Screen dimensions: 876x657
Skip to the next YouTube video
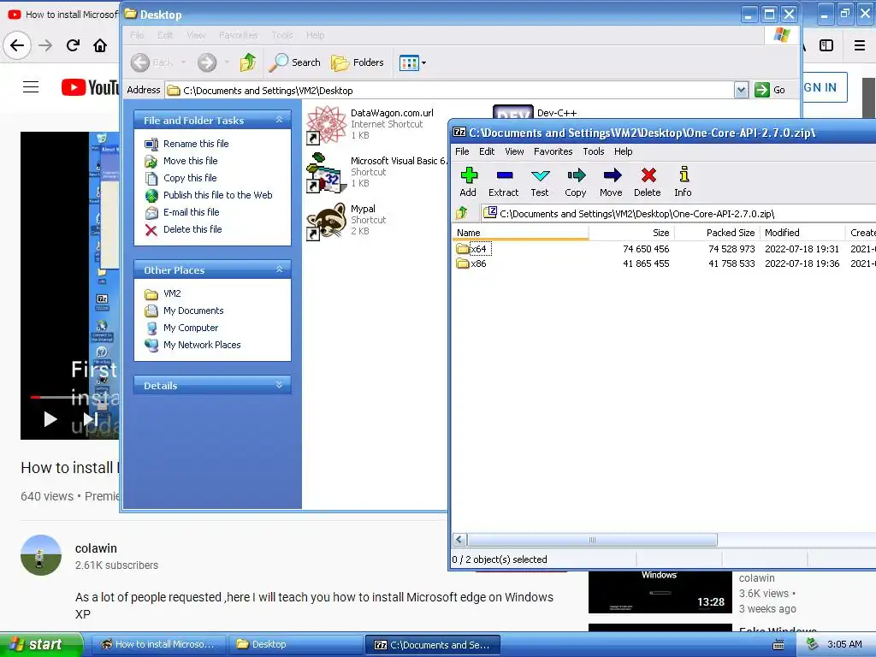[x=90, y=419]
